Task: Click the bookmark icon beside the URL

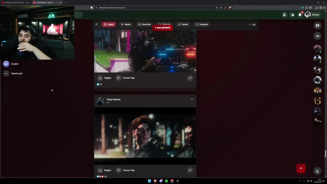Action: [91, 8]
